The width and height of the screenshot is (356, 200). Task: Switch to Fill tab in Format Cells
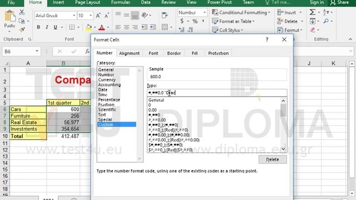click(x=195, y=53)
